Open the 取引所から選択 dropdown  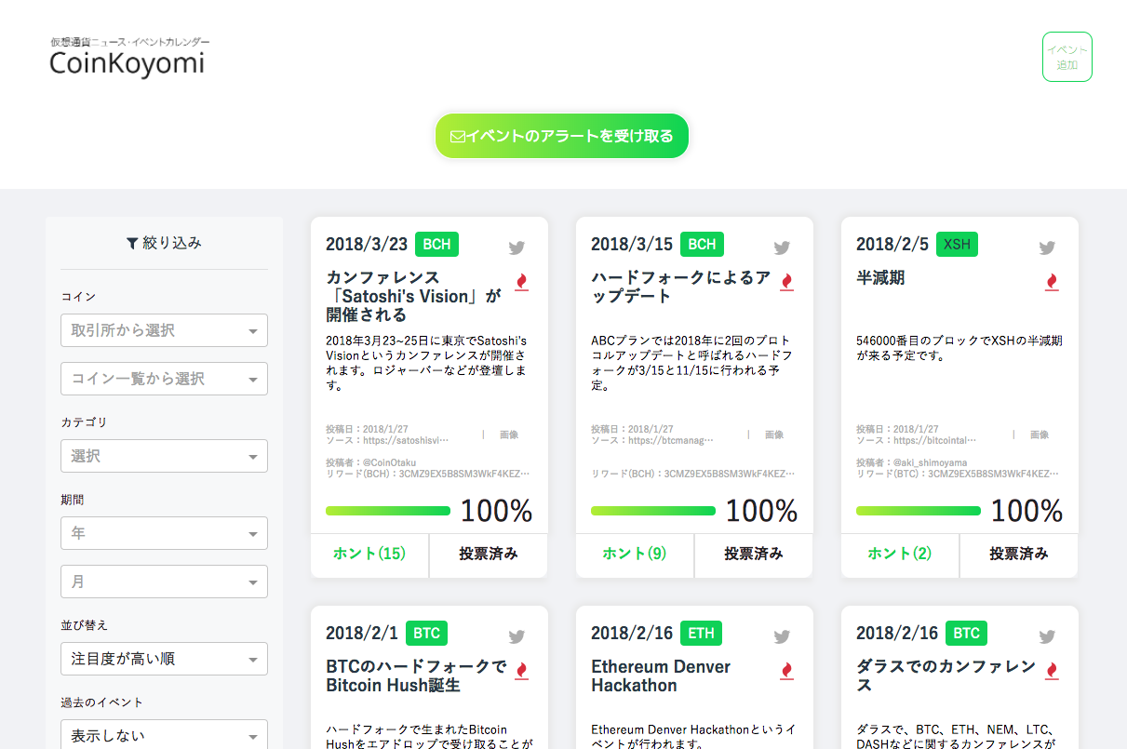[164, 330]
